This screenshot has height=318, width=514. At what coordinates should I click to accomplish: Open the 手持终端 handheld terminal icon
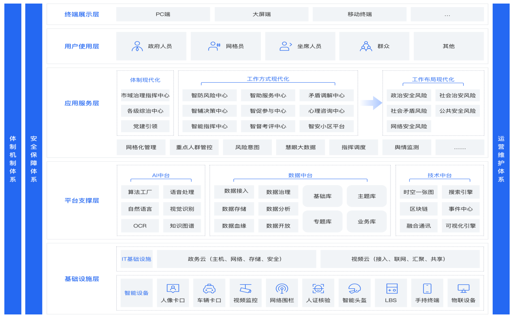(x=427, y=288)
